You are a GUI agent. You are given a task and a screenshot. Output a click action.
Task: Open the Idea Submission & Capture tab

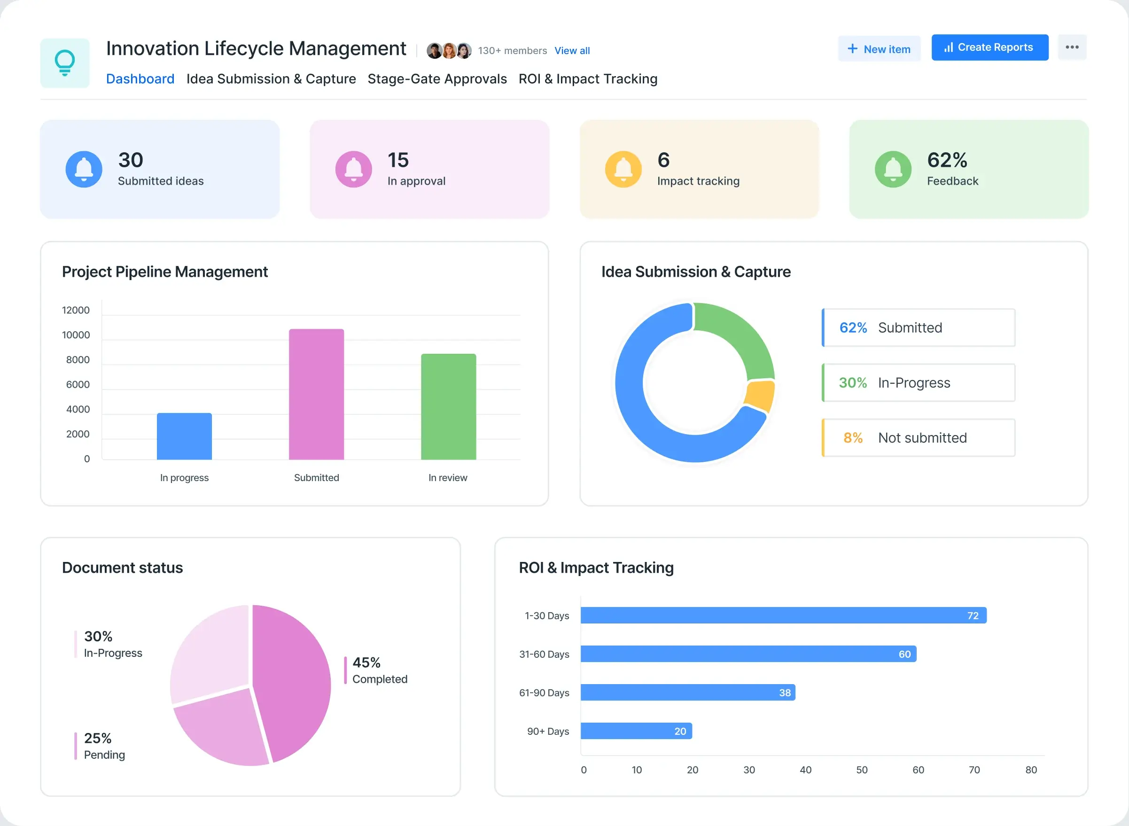[x=271, y=79]
